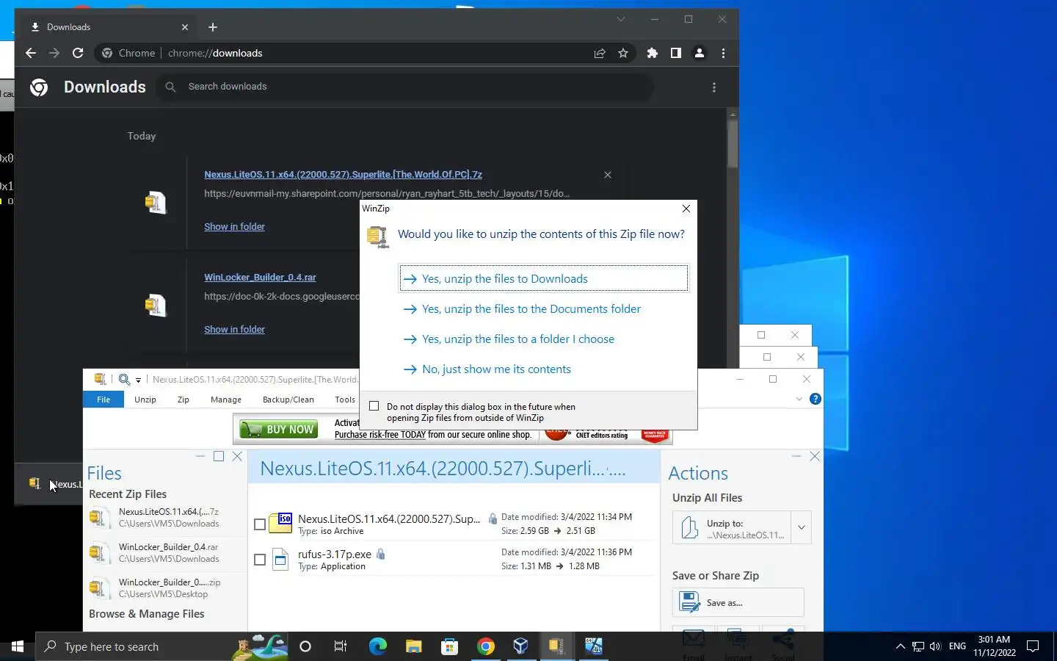Click Search downloads field
1057x661 pixels.
(404, 87)
